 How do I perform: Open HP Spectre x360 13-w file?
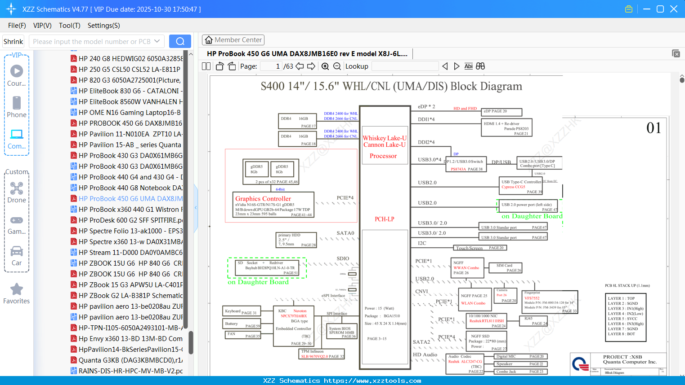[x=126, y=241]
